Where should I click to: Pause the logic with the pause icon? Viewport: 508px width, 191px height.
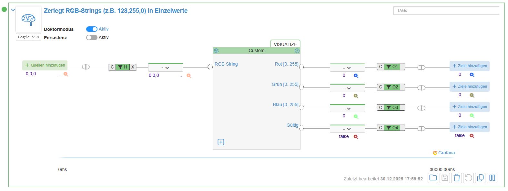[x=492, y=178]
